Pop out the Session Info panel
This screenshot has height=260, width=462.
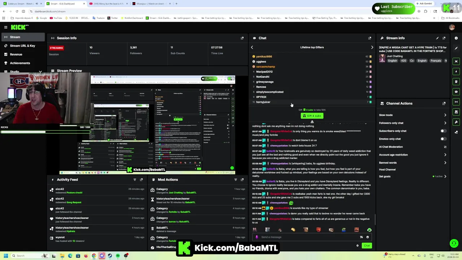[242, 38]
